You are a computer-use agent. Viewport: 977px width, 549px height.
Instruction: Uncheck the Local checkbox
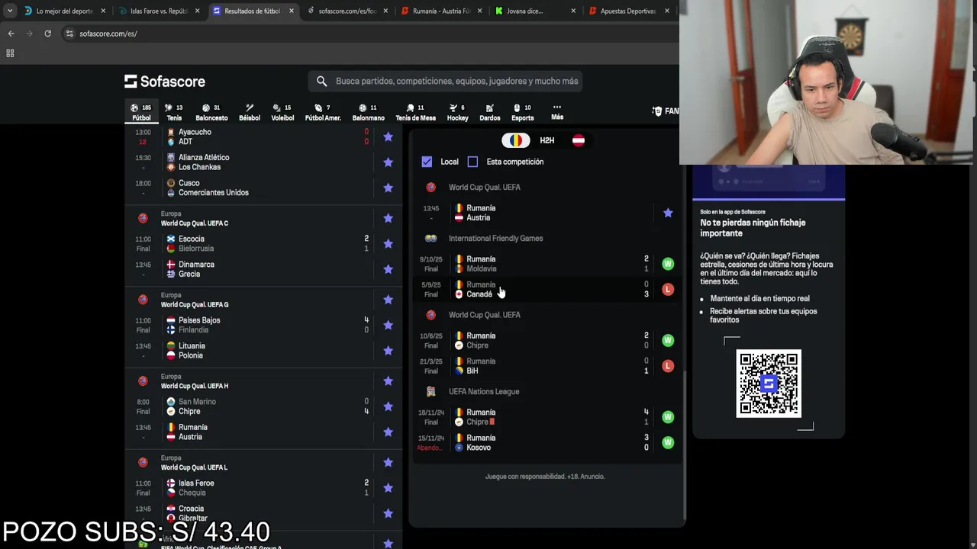pyautogui.click(x=427, y=162)
